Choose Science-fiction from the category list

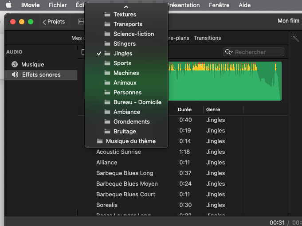click(x=133, y=34)
